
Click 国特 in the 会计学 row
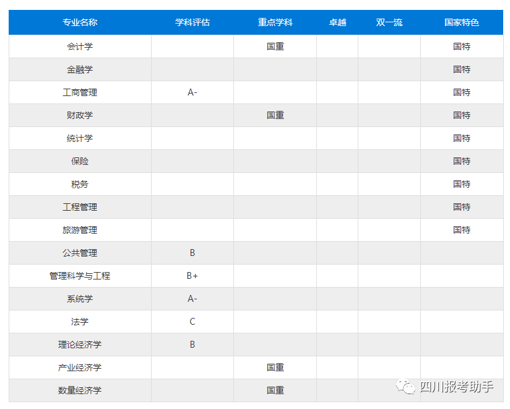462,46
